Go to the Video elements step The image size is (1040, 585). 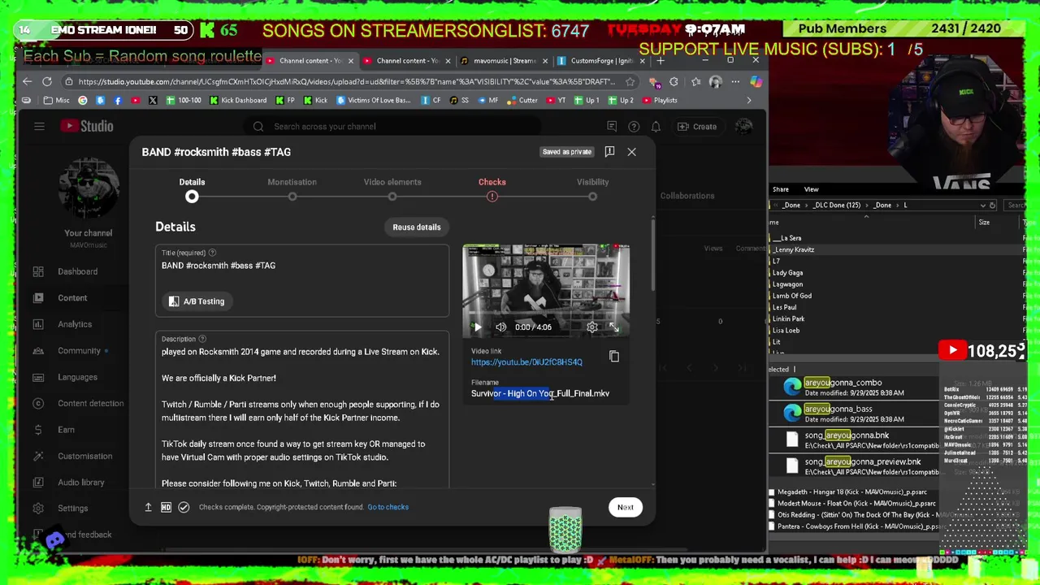pyautogui.click(x=392, y=188)
